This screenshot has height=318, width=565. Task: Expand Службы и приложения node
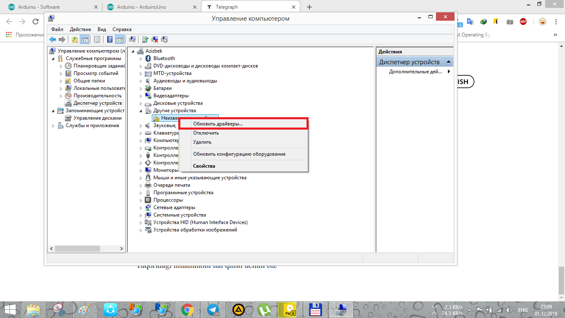[x=53, y=125]
